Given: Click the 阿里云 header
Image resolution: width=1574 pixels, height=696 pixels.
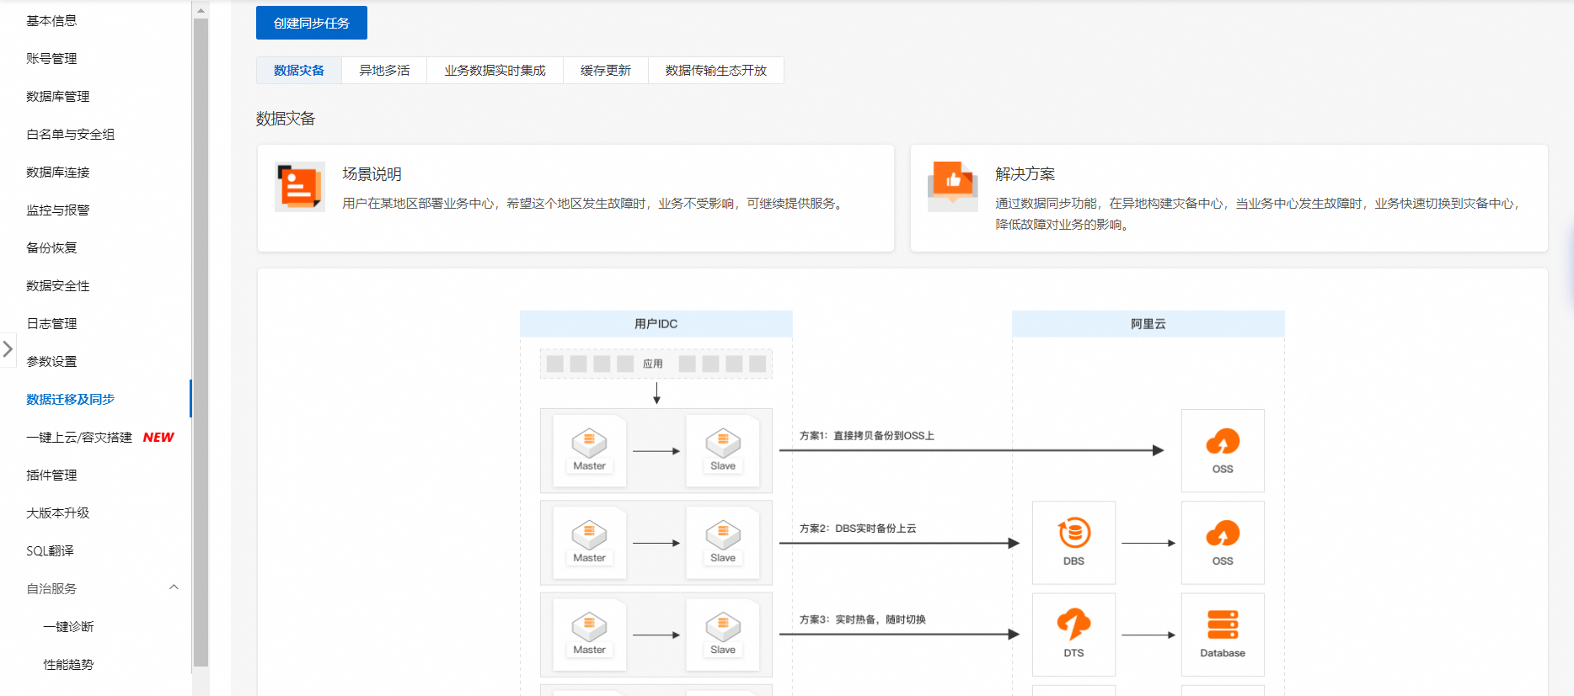Looking at the screenshot, I should pos(1148,324).
